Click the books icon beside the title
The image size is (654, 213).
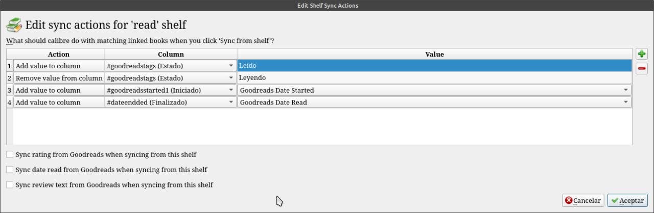(x=14, y=24)
